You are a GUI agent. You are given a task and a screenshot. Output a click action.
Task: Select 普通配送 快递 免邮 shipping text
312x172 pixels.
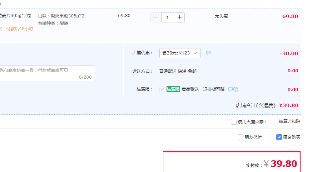[x=178, y=71]
